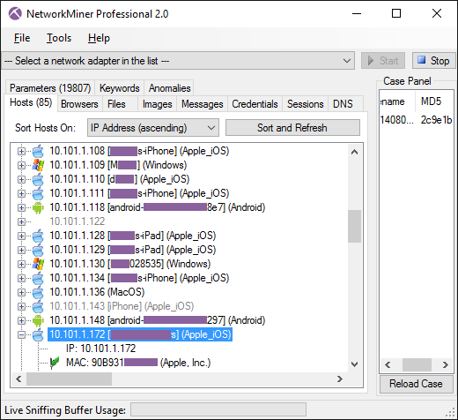Click the Stop button

pos(433,61)
